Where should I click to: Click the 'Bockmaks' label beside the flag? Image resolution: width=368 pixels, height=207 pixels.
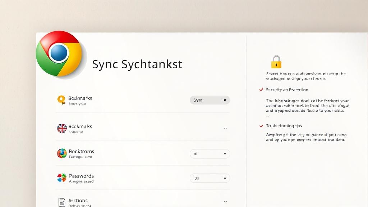coord(80,126)
